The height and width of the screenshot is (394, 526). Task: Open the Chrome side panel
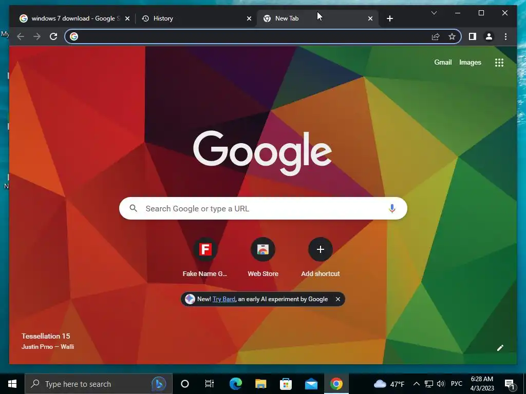coord(473,36)
